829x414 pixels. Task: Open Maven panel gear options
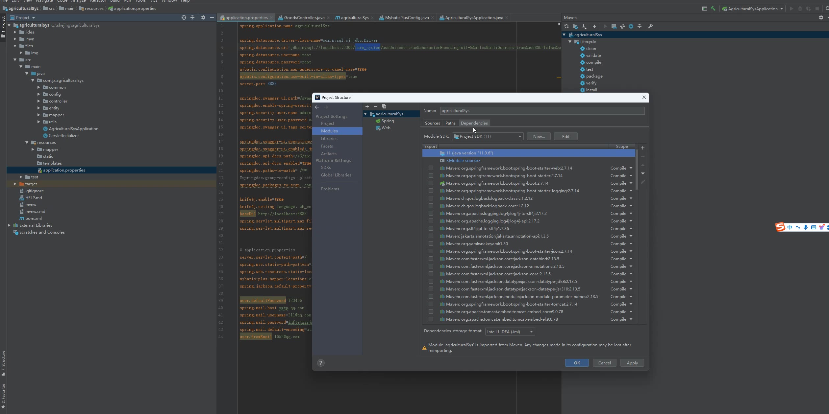click(821, 17)
